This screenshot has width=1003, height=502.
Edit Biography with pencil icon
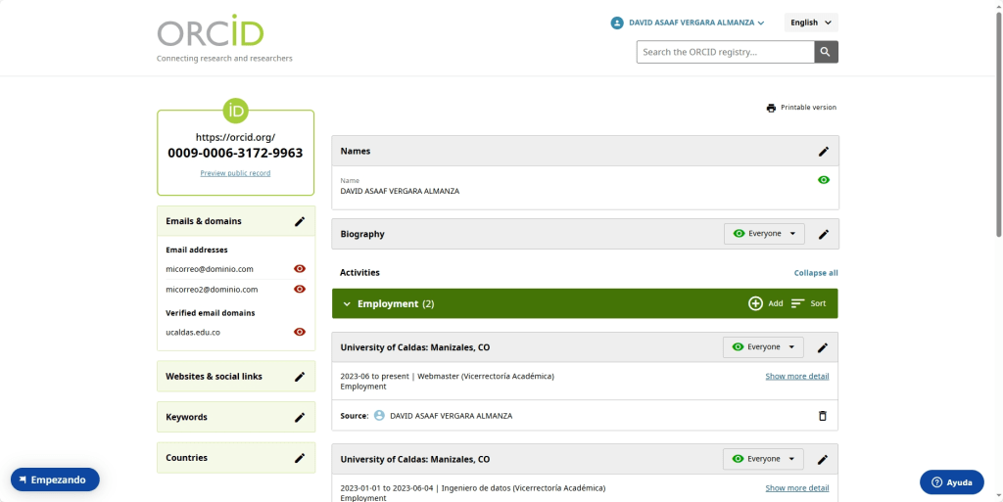[x=824, y=235]
